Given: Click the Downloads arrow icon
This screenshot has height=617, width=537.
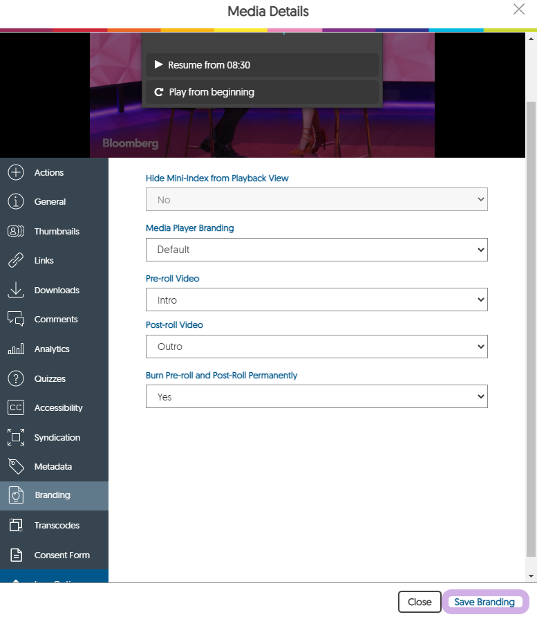Looking at the screenshot, I should [x=15, y=291].
